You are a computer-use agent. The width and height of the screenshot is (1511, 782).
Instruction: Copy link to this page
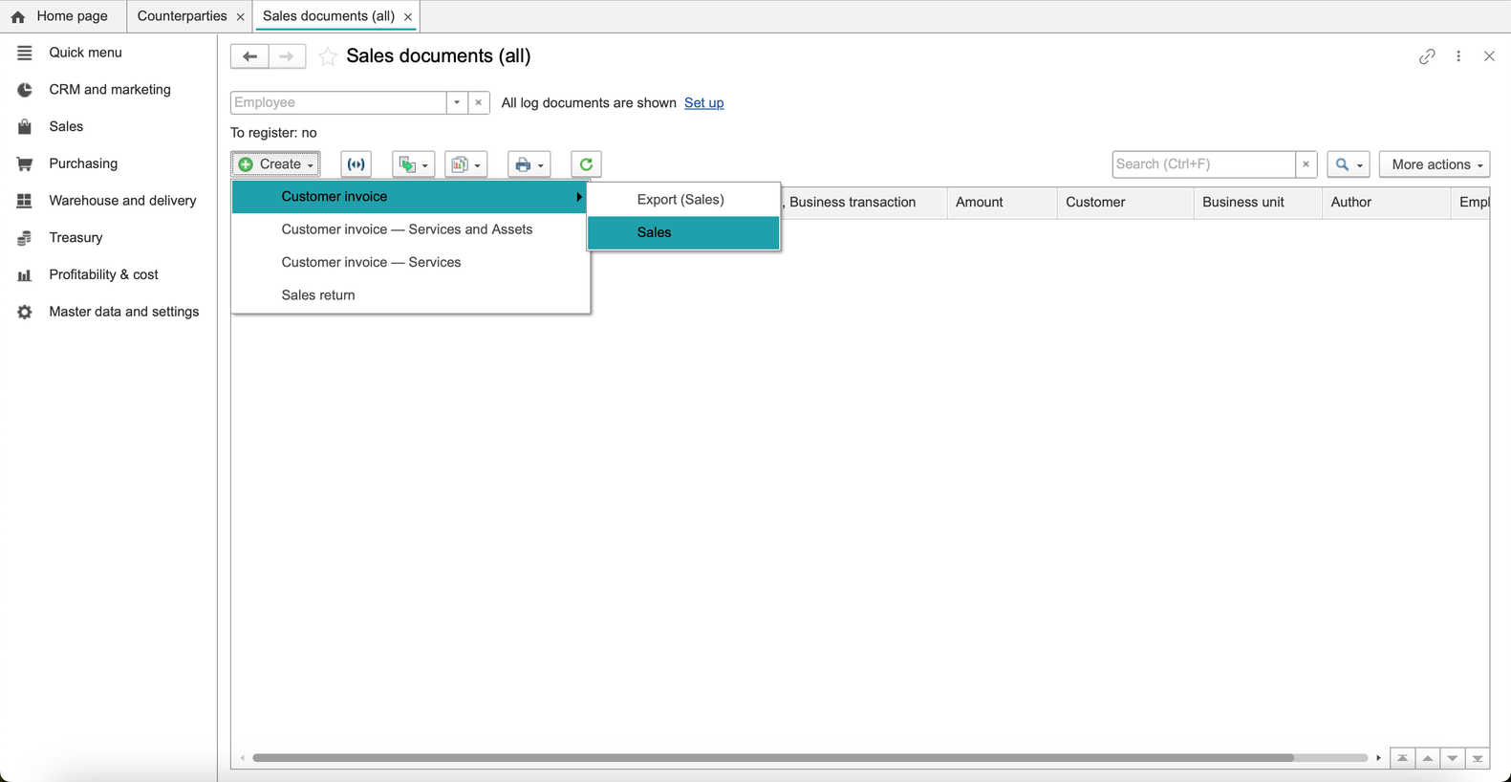coord(1427,56)
